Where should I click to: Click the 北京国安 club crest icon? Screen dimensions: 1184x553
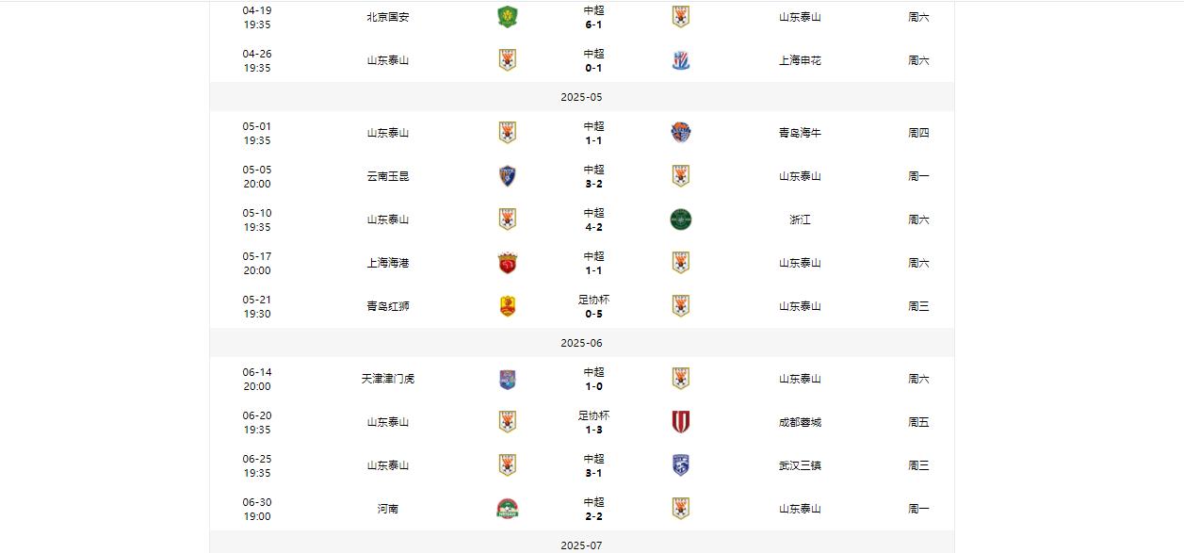508,17
